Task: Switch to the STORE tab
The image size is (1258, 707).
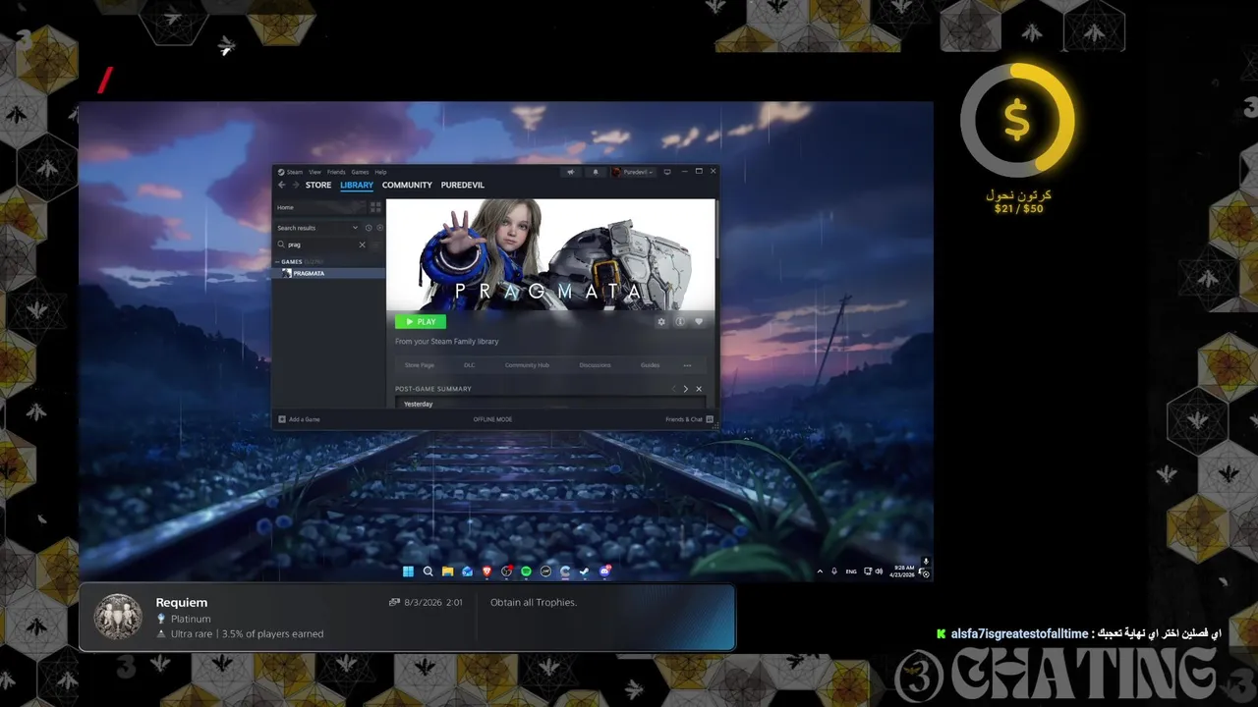Action: click(318, 185)
